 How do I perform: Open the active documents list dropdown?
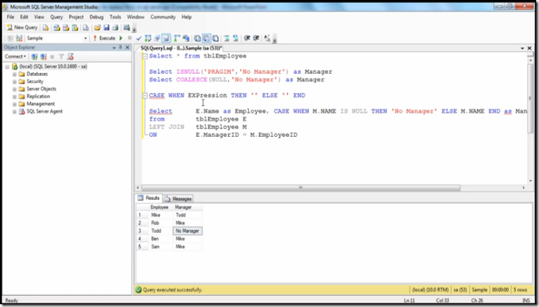(522, 48)
